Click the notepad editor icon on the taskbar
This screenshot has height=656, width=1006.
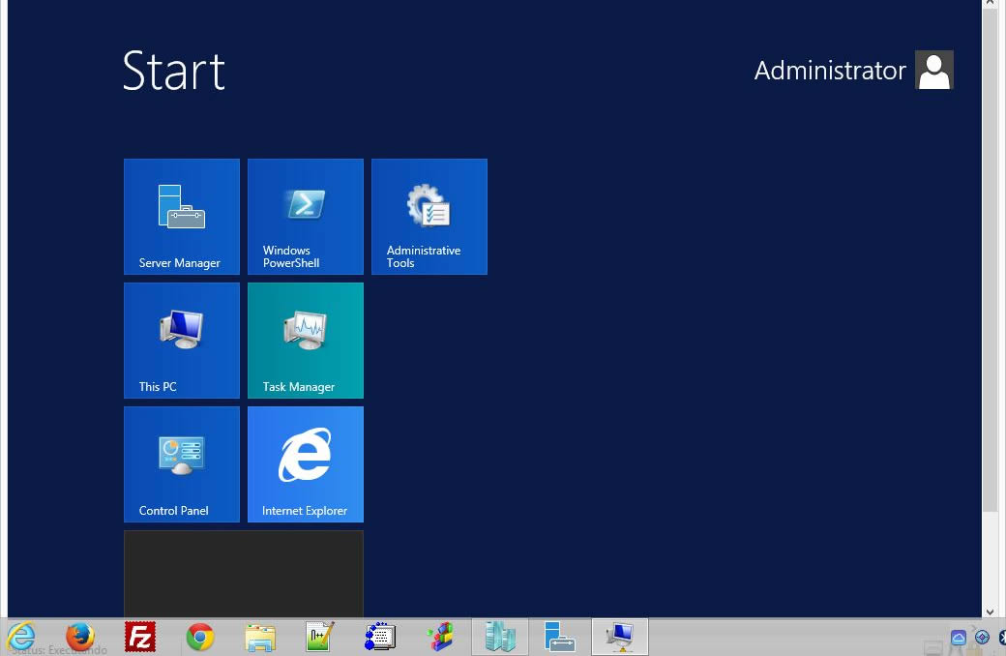point(319,636)
